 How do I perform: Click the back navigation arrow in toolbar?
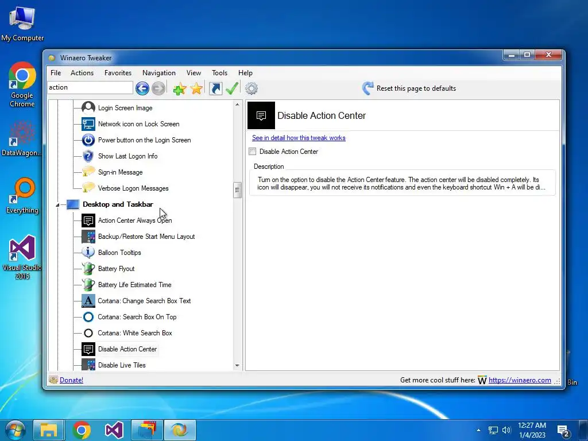pos(142,88)
